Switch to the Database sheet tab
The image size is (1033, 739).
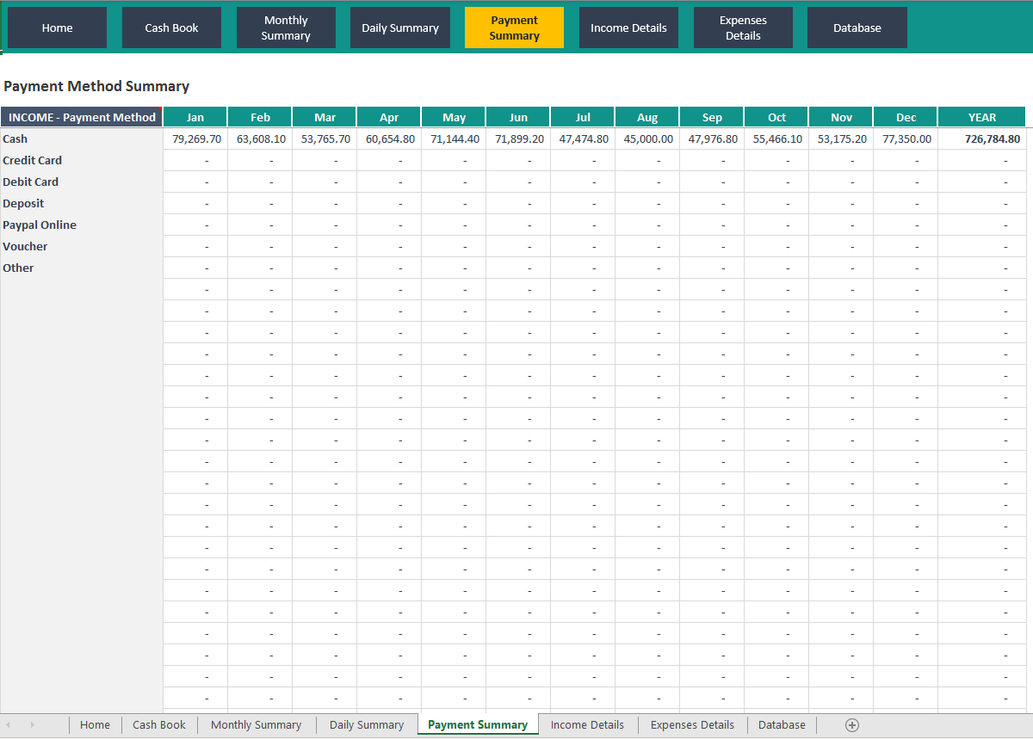[782, 725]
